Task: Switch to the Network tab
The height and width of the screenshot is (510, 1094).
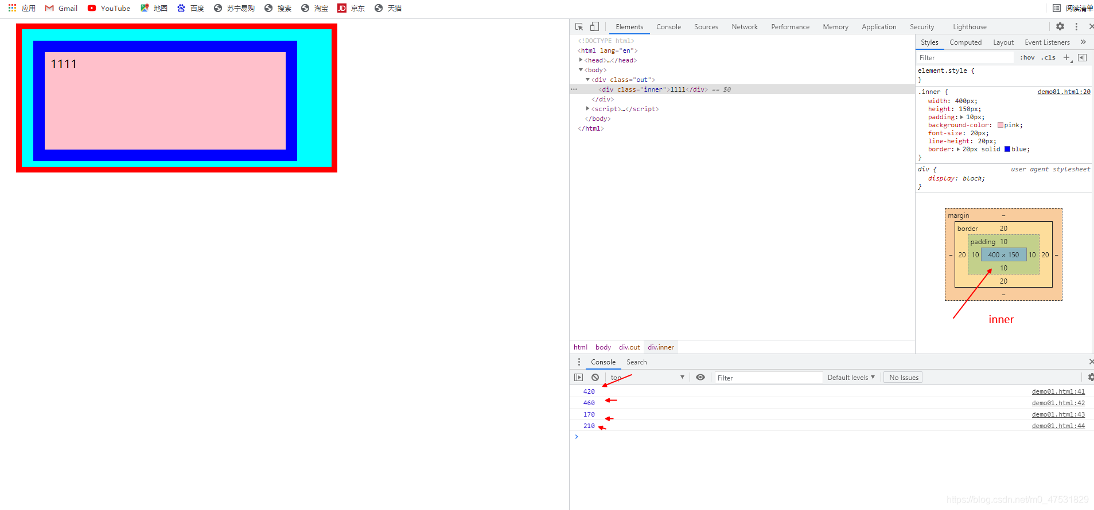Action: pos(744,27)
